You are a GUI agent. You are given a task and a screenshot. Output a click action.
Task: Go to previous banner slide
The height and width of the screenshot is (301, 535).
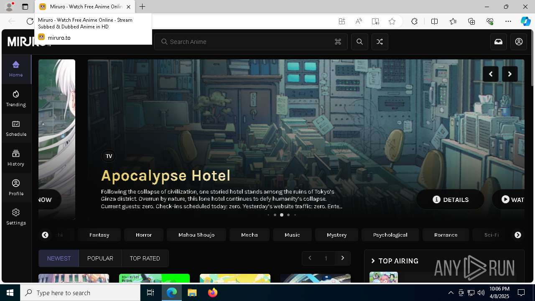point(491,74)
